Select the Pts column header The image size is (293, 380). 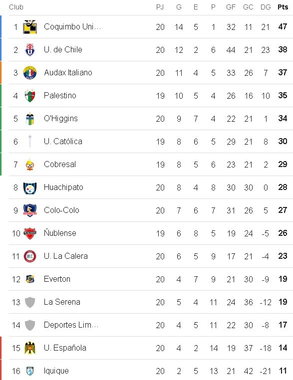(283, 7)
